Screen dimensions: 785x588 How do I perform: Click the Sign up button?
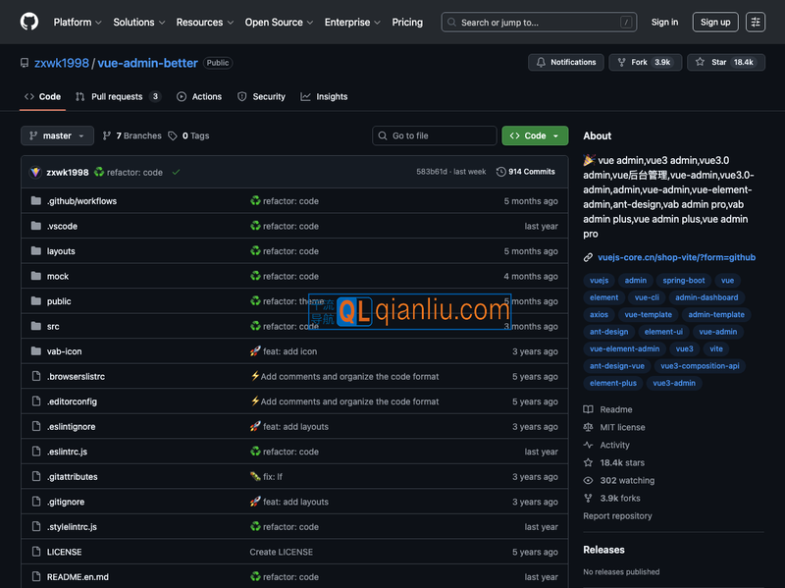[x=715, y=22]
